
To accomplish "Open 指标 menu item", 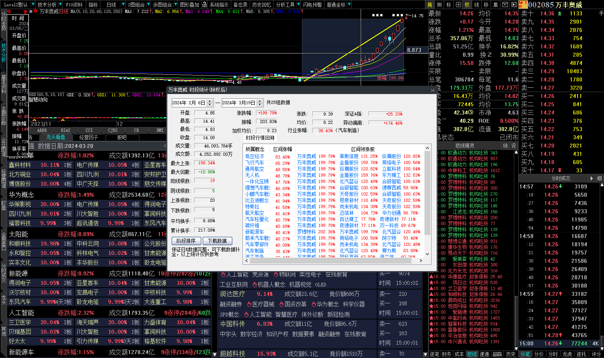I will (93, 5).
